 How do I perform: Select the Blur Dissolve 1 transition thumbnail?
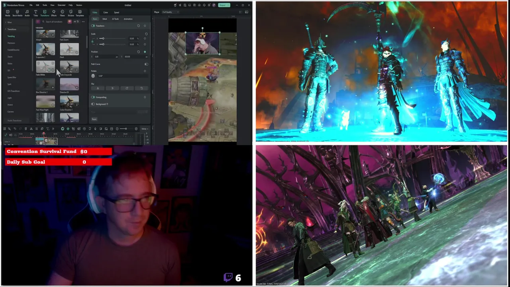click(x=45, y=84)
